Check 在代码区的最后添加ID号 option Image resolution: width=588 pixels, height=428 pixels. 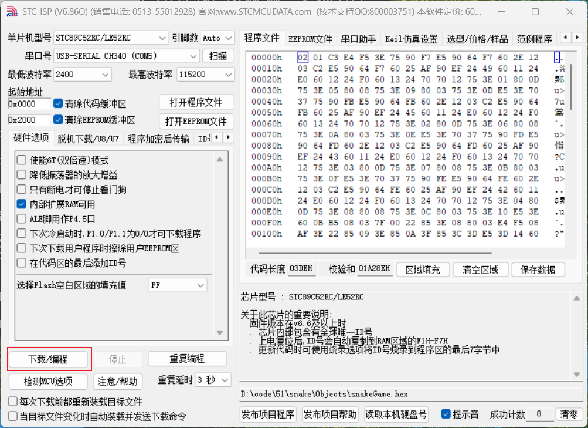point(21,263)
